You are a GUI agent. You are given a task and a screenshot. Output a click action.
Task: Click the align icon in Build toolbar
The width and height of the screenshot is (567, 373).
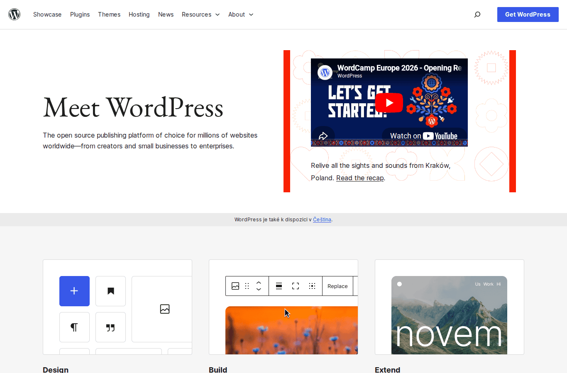pos(279,286)
